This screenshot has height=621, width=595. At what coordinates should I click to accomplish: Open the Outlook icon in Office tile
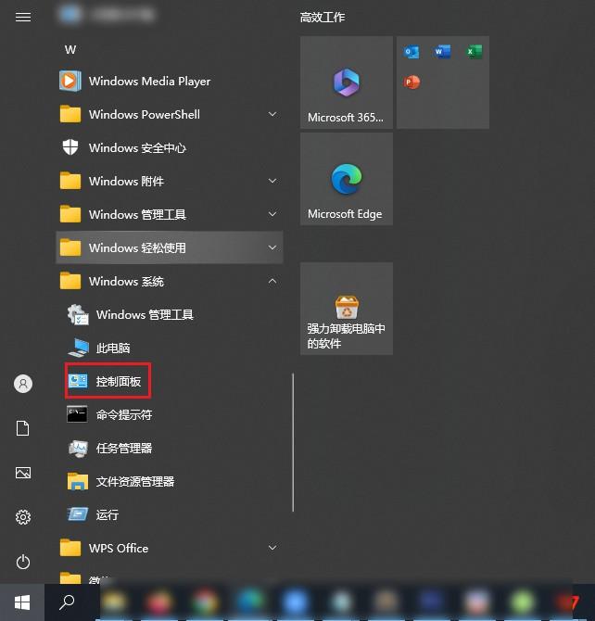point(411,52)
